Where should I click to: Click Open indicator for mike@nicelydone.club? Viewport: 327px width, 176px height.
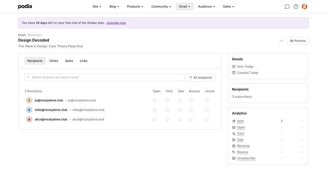pyautogui.click(x=154, y=110)
